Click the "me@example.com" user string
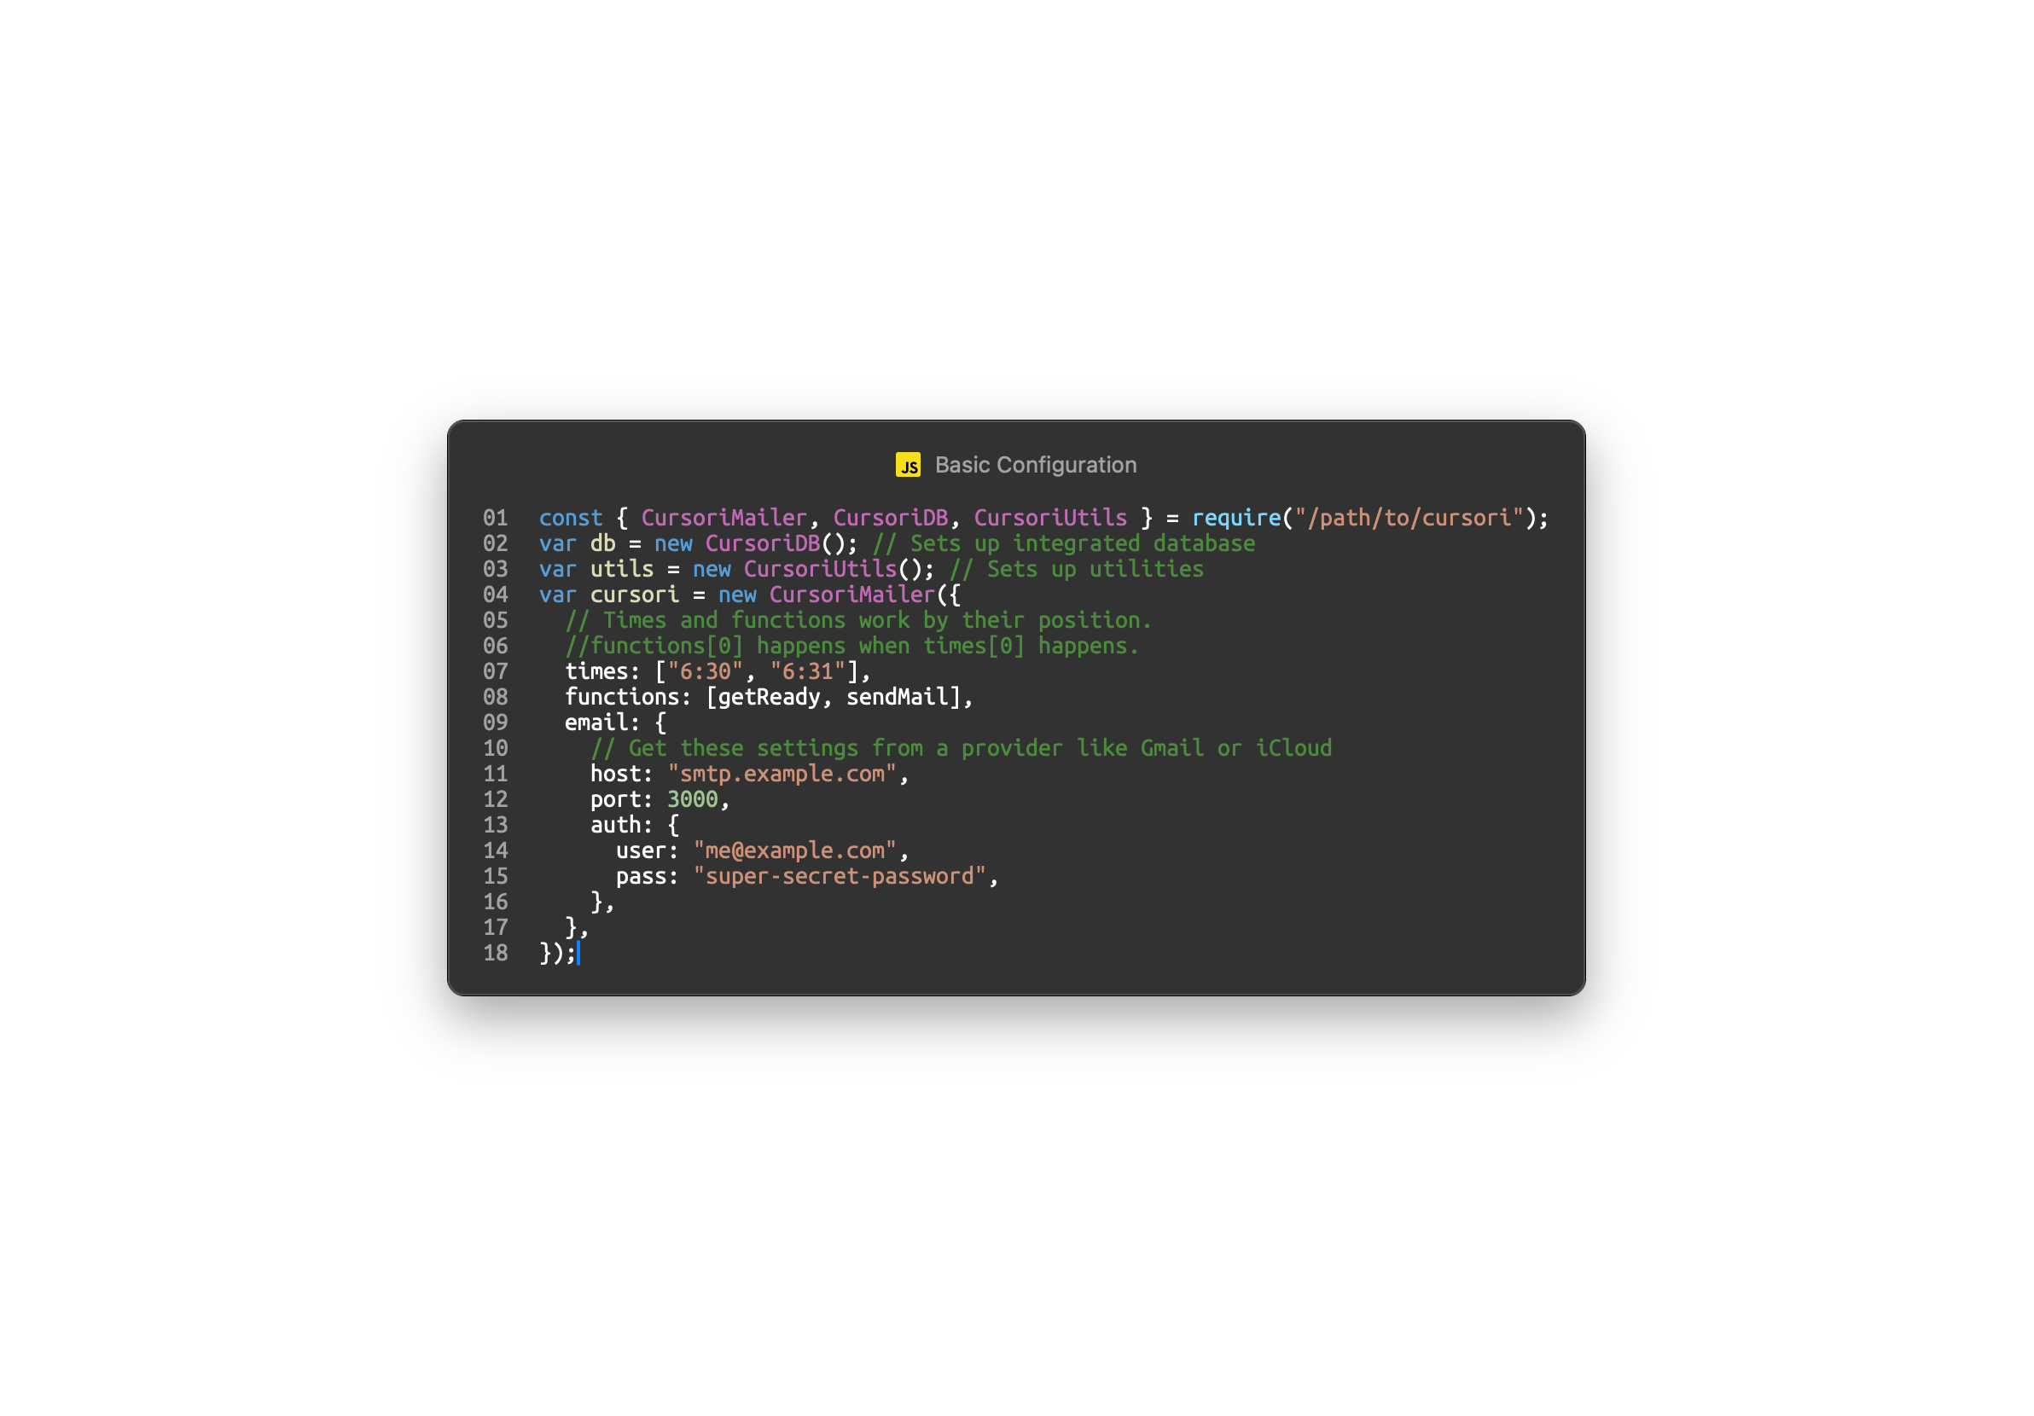The height and width of the screenshot is (1416, 2034). 794,851
